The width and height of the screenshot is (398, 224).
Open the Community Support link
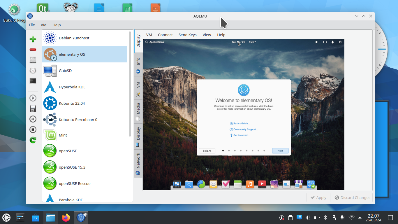tap(244, 129)
